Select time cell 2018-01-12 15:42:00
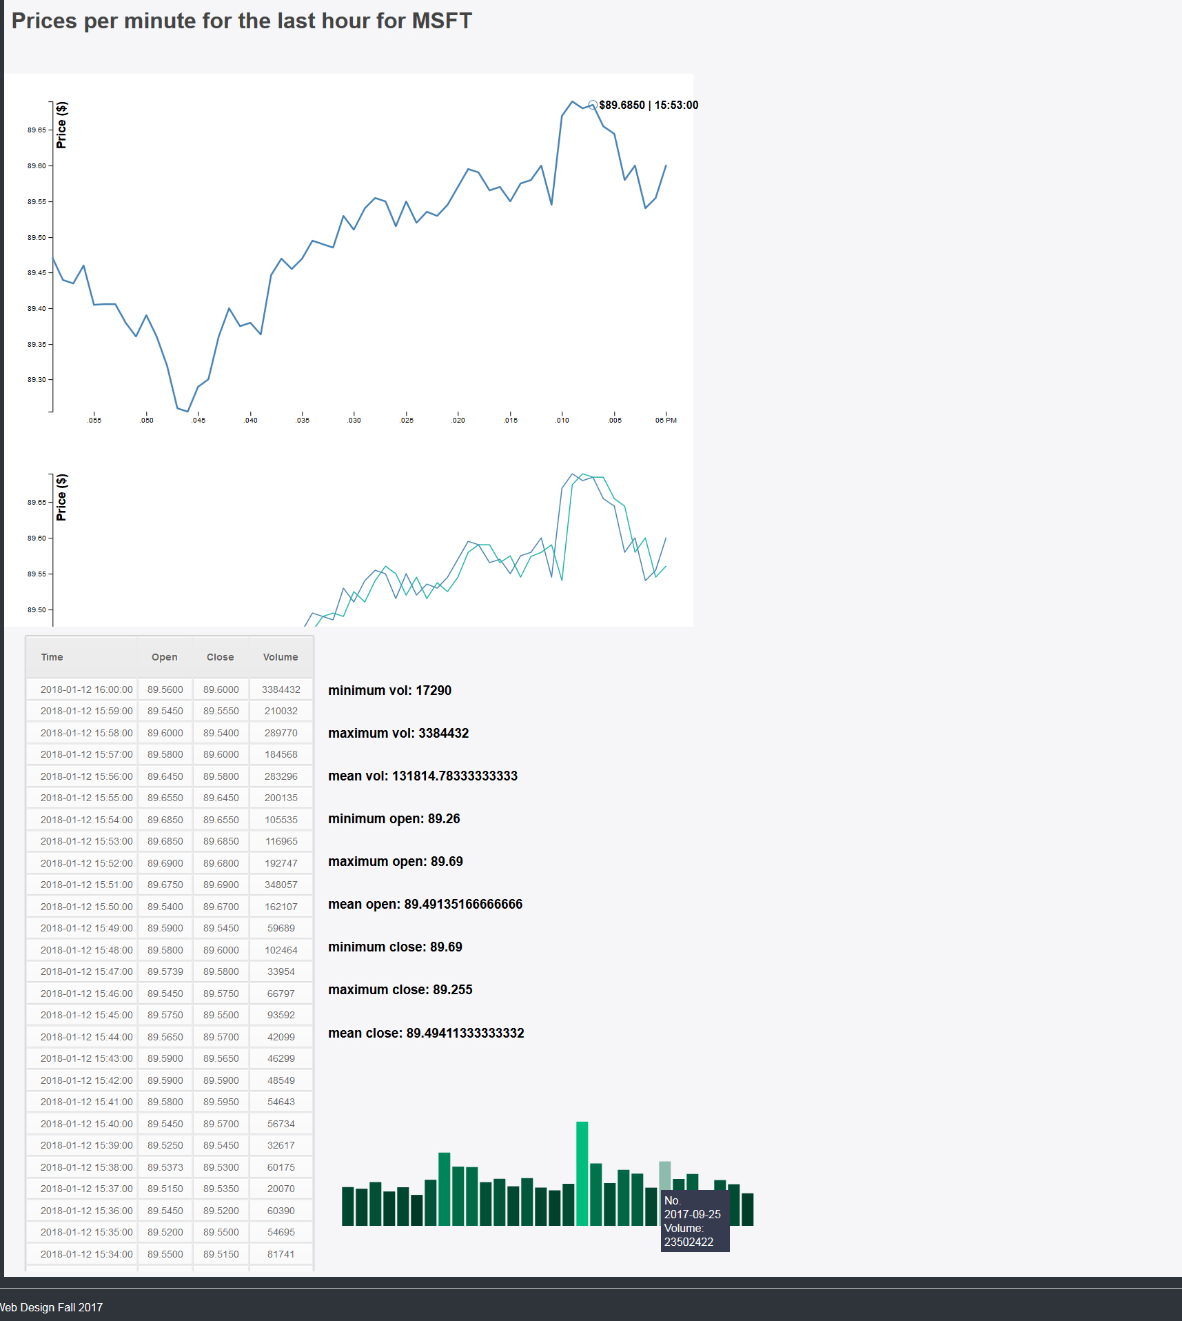 [x=86, y=1080]
